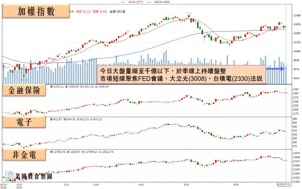Click the 10080 price axis label
This screenshot has height=189, width=302.
[x=297, y=51]
